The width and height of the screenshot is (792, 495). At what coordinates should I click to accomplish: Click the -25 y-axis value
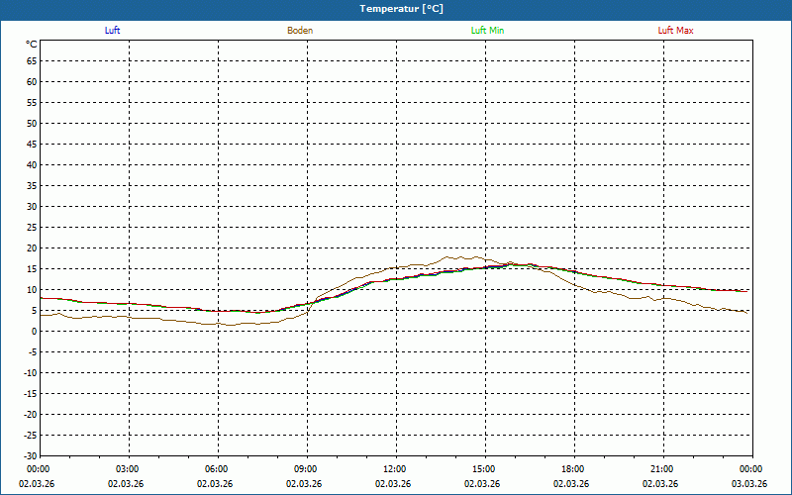[x=31, y=436]
